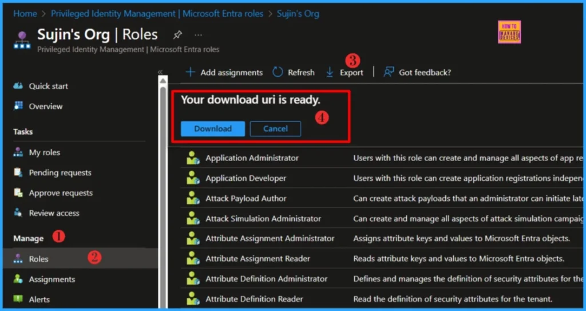Click the Attribute Definition Administrator role icon
This screenshot has width=586, height=311.
[x=193, y=279]
